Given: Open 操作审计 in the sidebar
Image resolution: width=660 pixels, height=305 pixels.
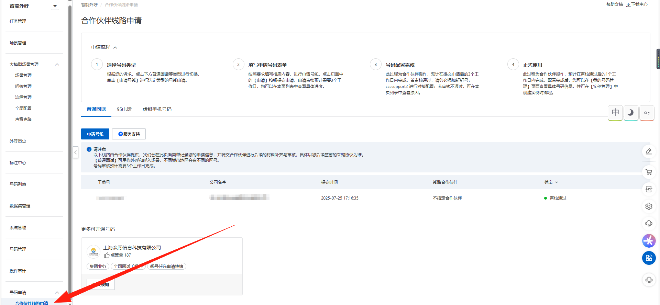Looking at the screenshot, I should coord(18,271).
